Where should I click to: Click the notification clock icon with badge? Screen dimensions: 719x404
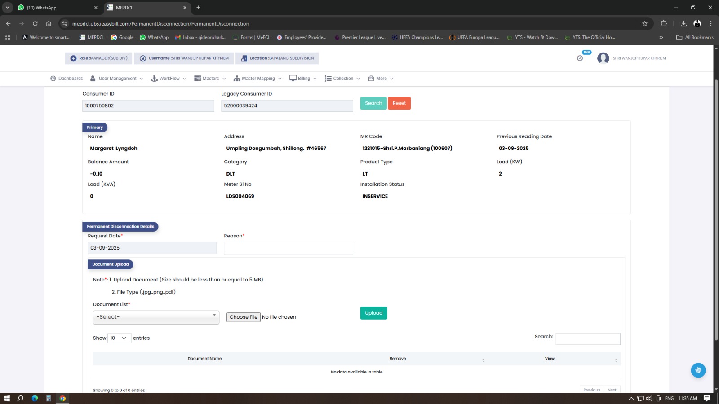(x=580, y=58)
